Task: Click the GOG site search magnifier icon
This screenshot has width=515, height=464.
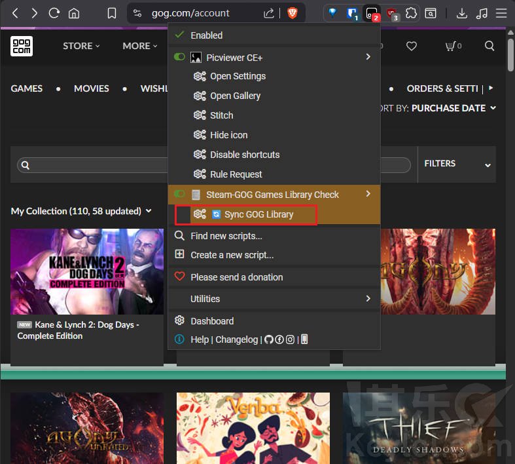Action: pyautogui.click(x=489, y=46)
